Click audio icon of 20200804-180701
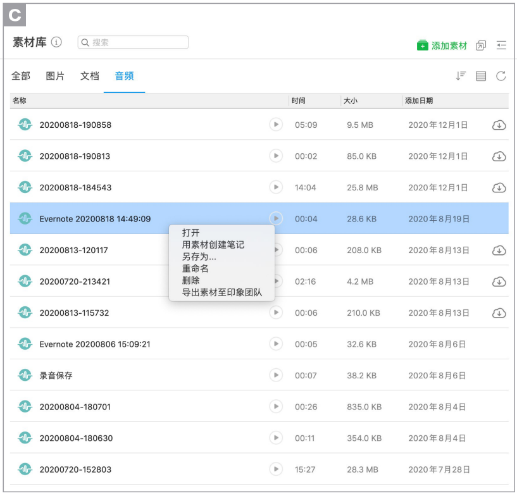517x496 pixels. 25,406
